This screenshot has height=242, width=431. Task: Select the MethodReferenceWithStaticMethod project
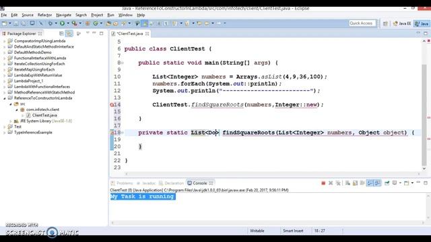[x=44, y=92]
